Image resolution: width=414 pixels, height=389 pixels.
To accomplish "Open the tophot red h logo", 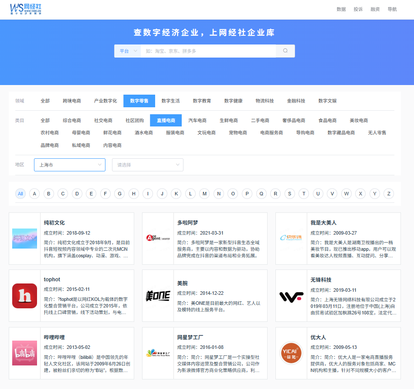I will click(24, 296).
